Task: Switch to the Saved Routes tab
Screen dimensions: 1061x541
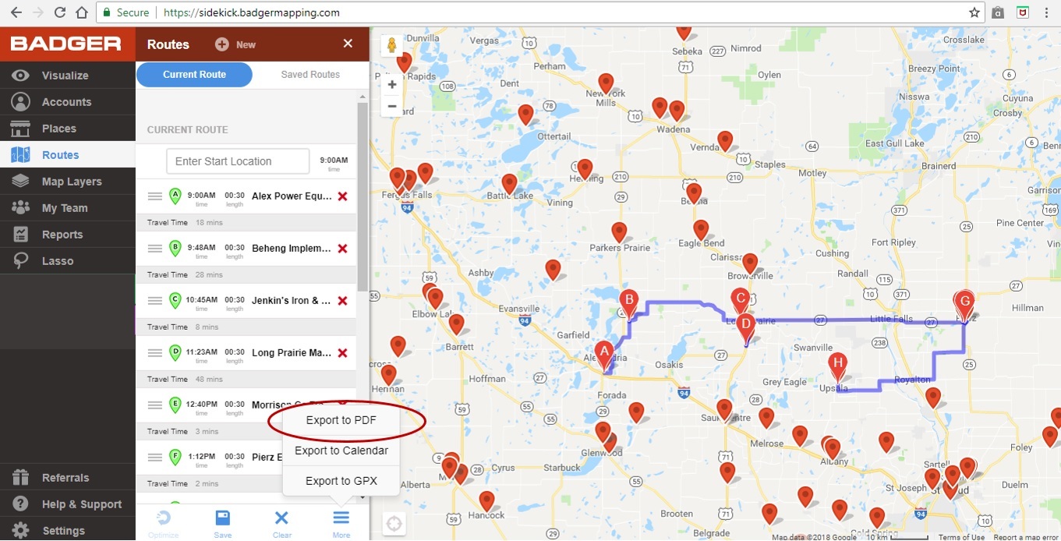Action: click(310, 75)
